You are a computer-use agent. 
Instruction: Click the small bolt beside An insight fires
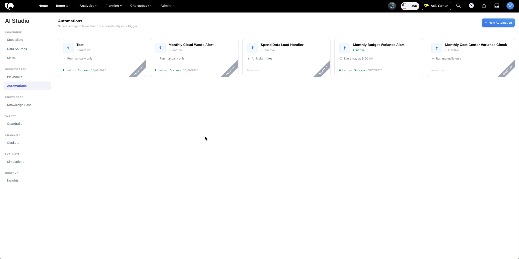(x=249, y=58)
